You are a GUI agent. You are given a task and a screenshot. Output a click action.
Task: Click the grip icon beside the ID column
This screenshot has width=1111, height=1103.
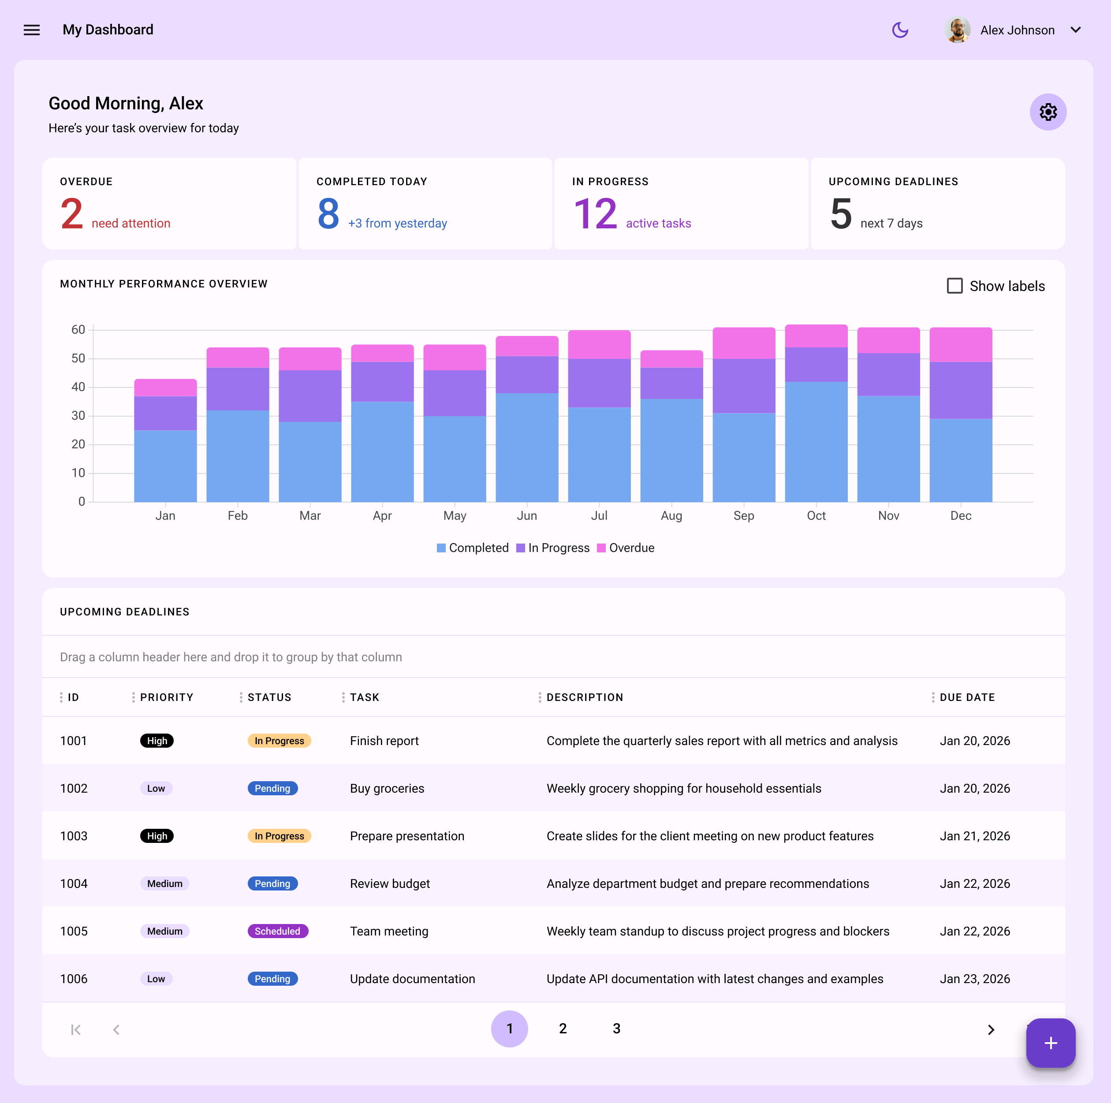click(62, 697)
